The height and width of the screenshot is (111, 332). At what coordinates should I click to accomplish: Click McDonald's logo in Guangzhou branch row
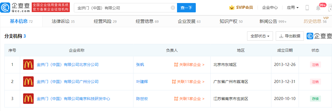point(28,82)
